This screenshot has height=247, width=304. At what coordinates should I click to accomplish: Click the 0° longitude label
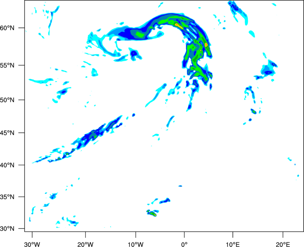click(184, 244)
